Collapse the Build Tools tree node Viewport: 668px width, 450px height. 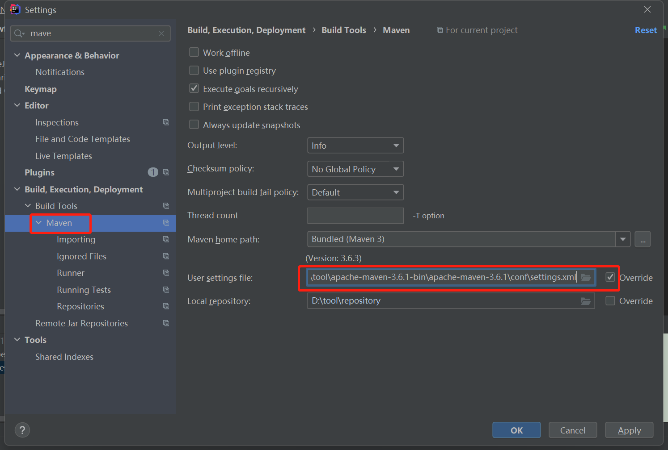(x=28, y=206)
